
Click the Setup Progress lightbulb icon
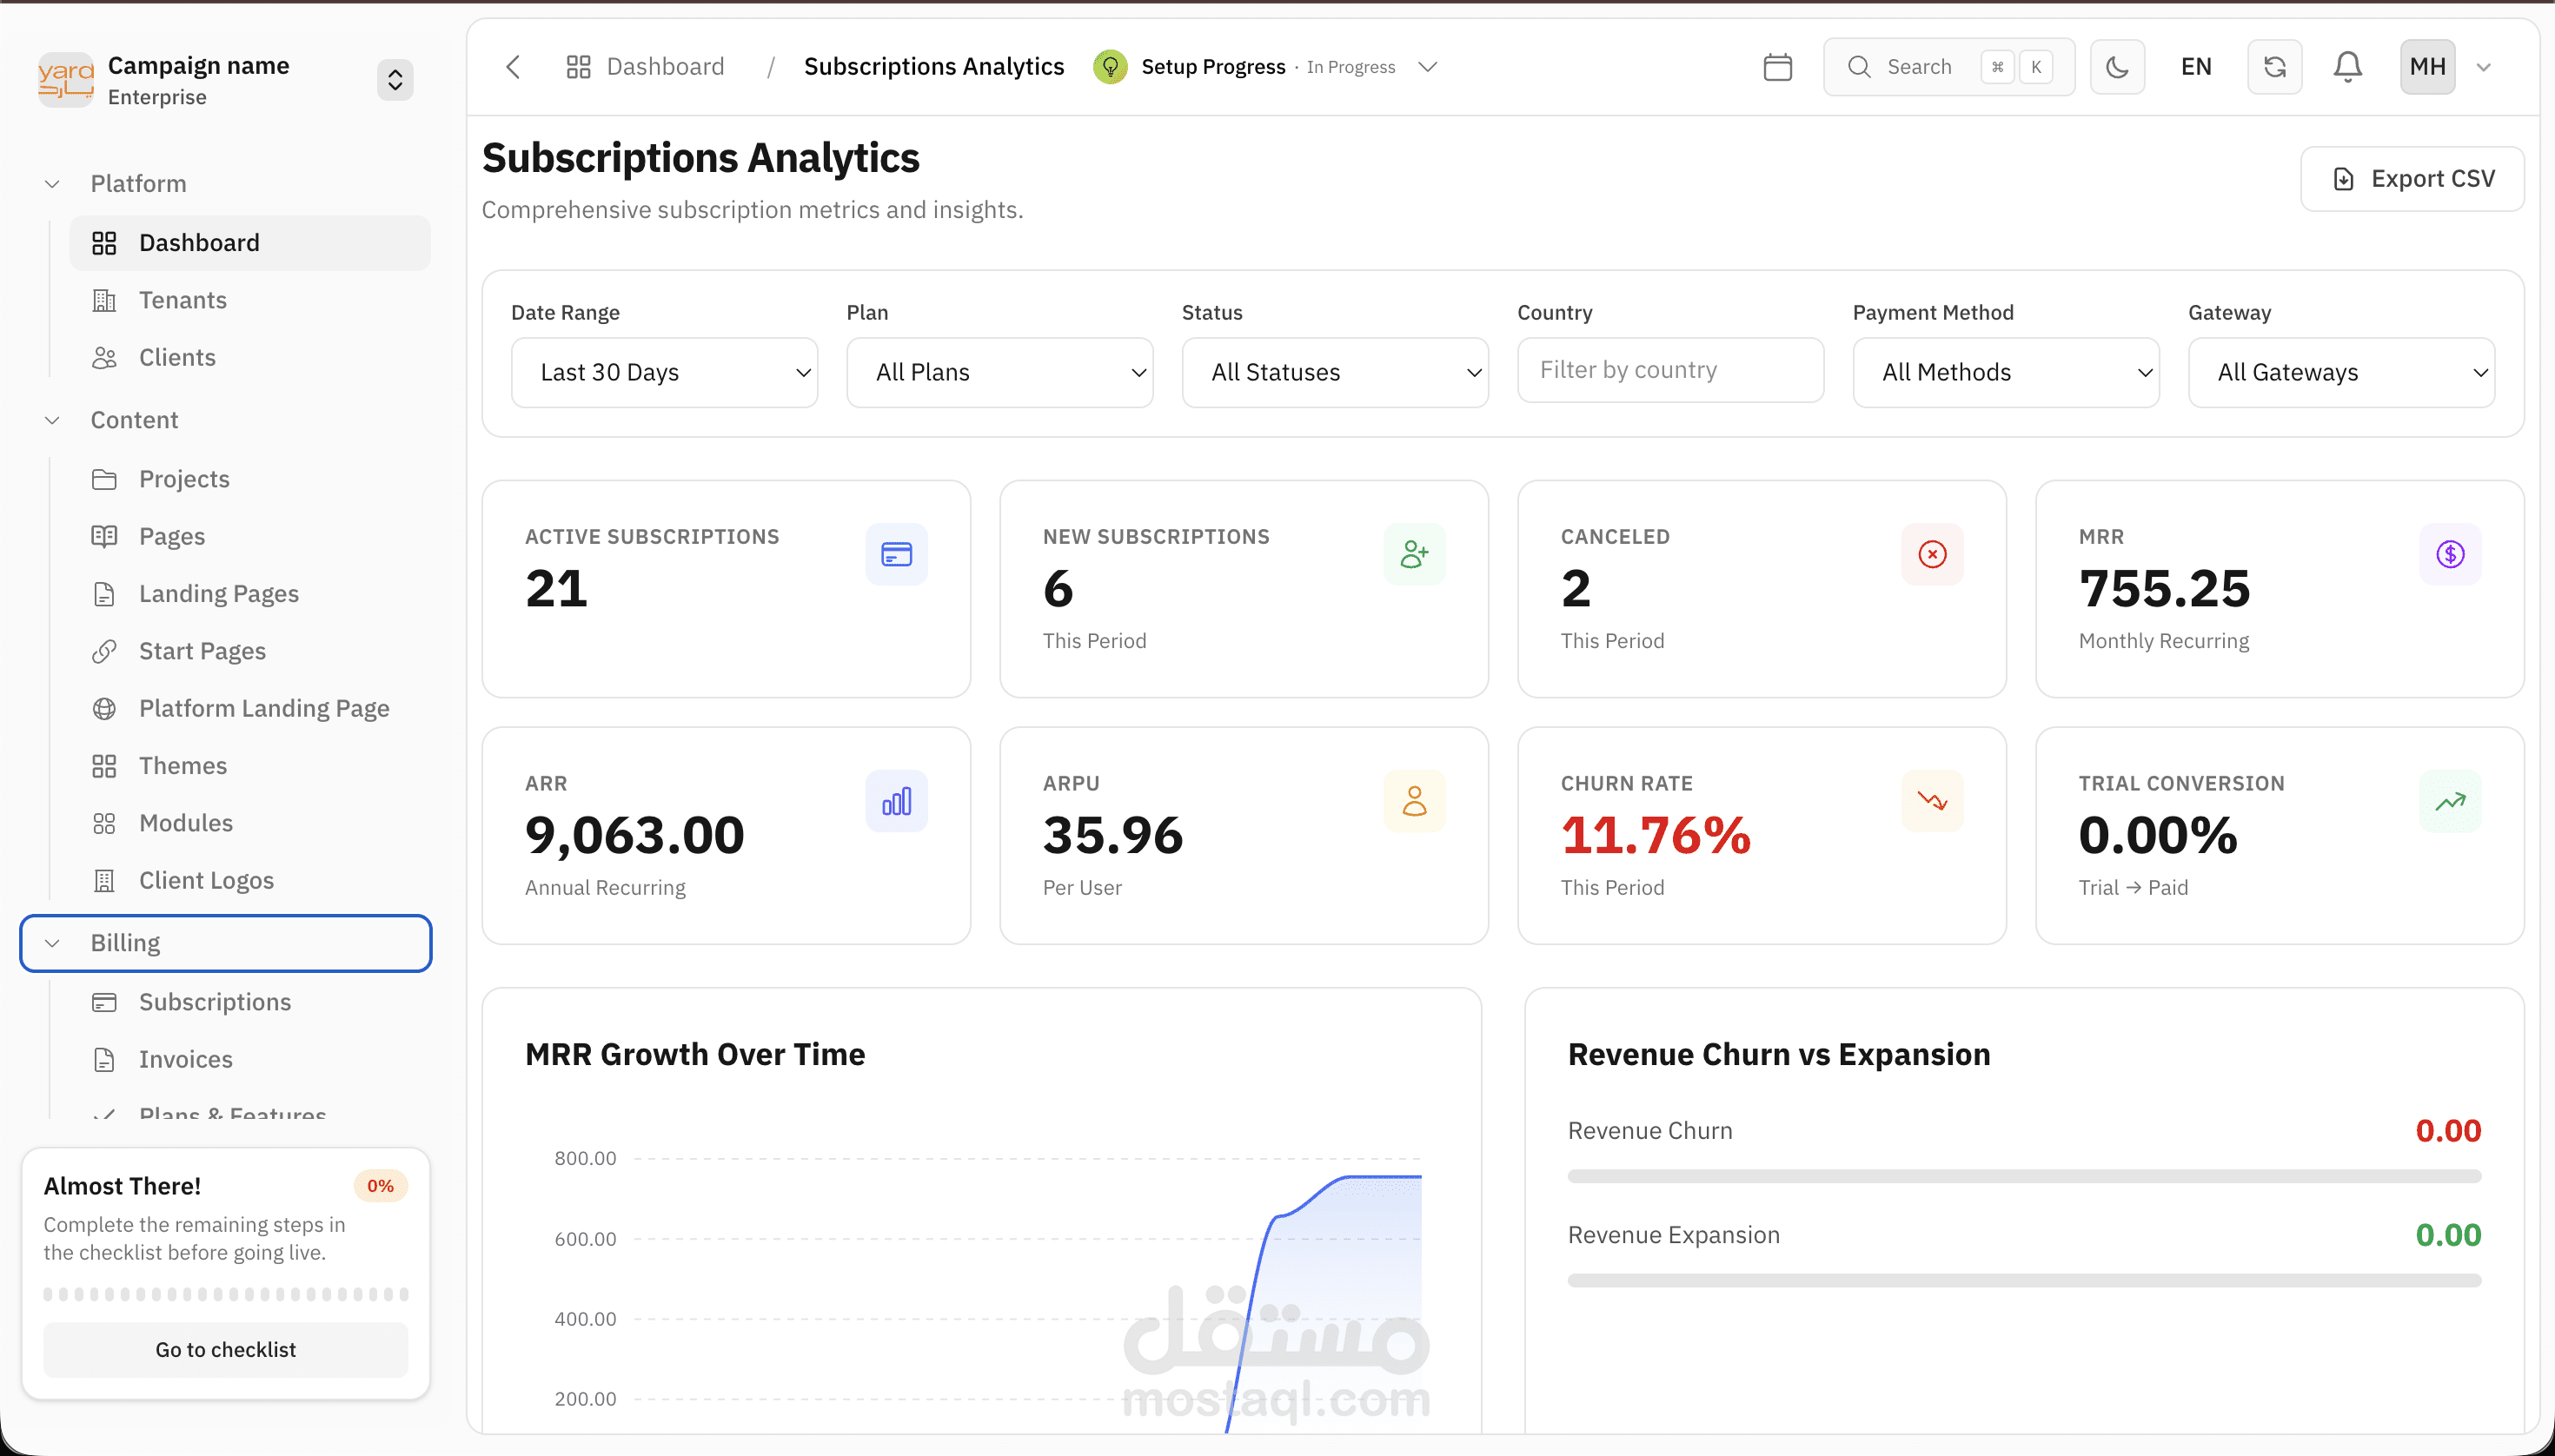[1110, 67]
